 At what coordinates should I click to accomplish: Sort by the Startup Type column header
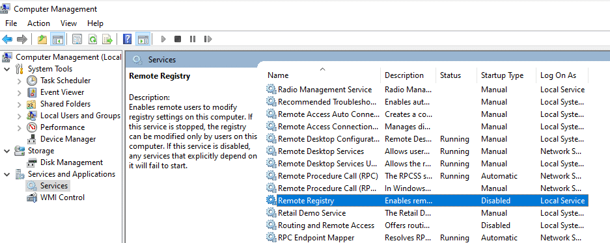[506, 75]
